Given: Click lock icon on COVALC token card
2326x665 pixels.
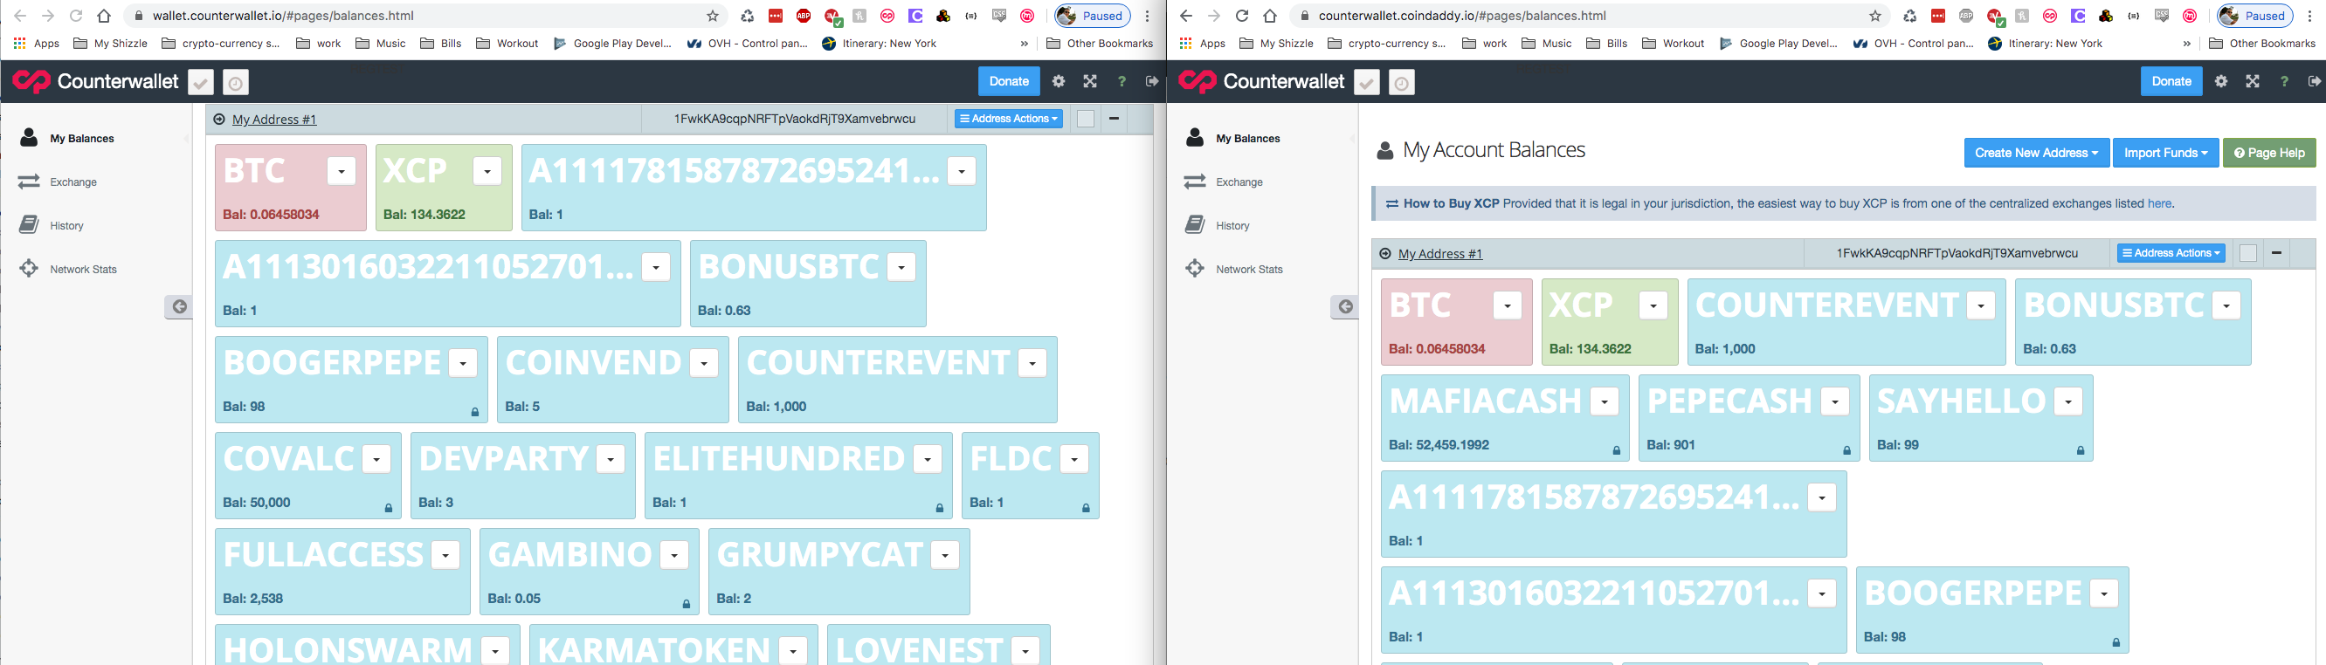Looking at the screenshot, I should coord(390,508).
